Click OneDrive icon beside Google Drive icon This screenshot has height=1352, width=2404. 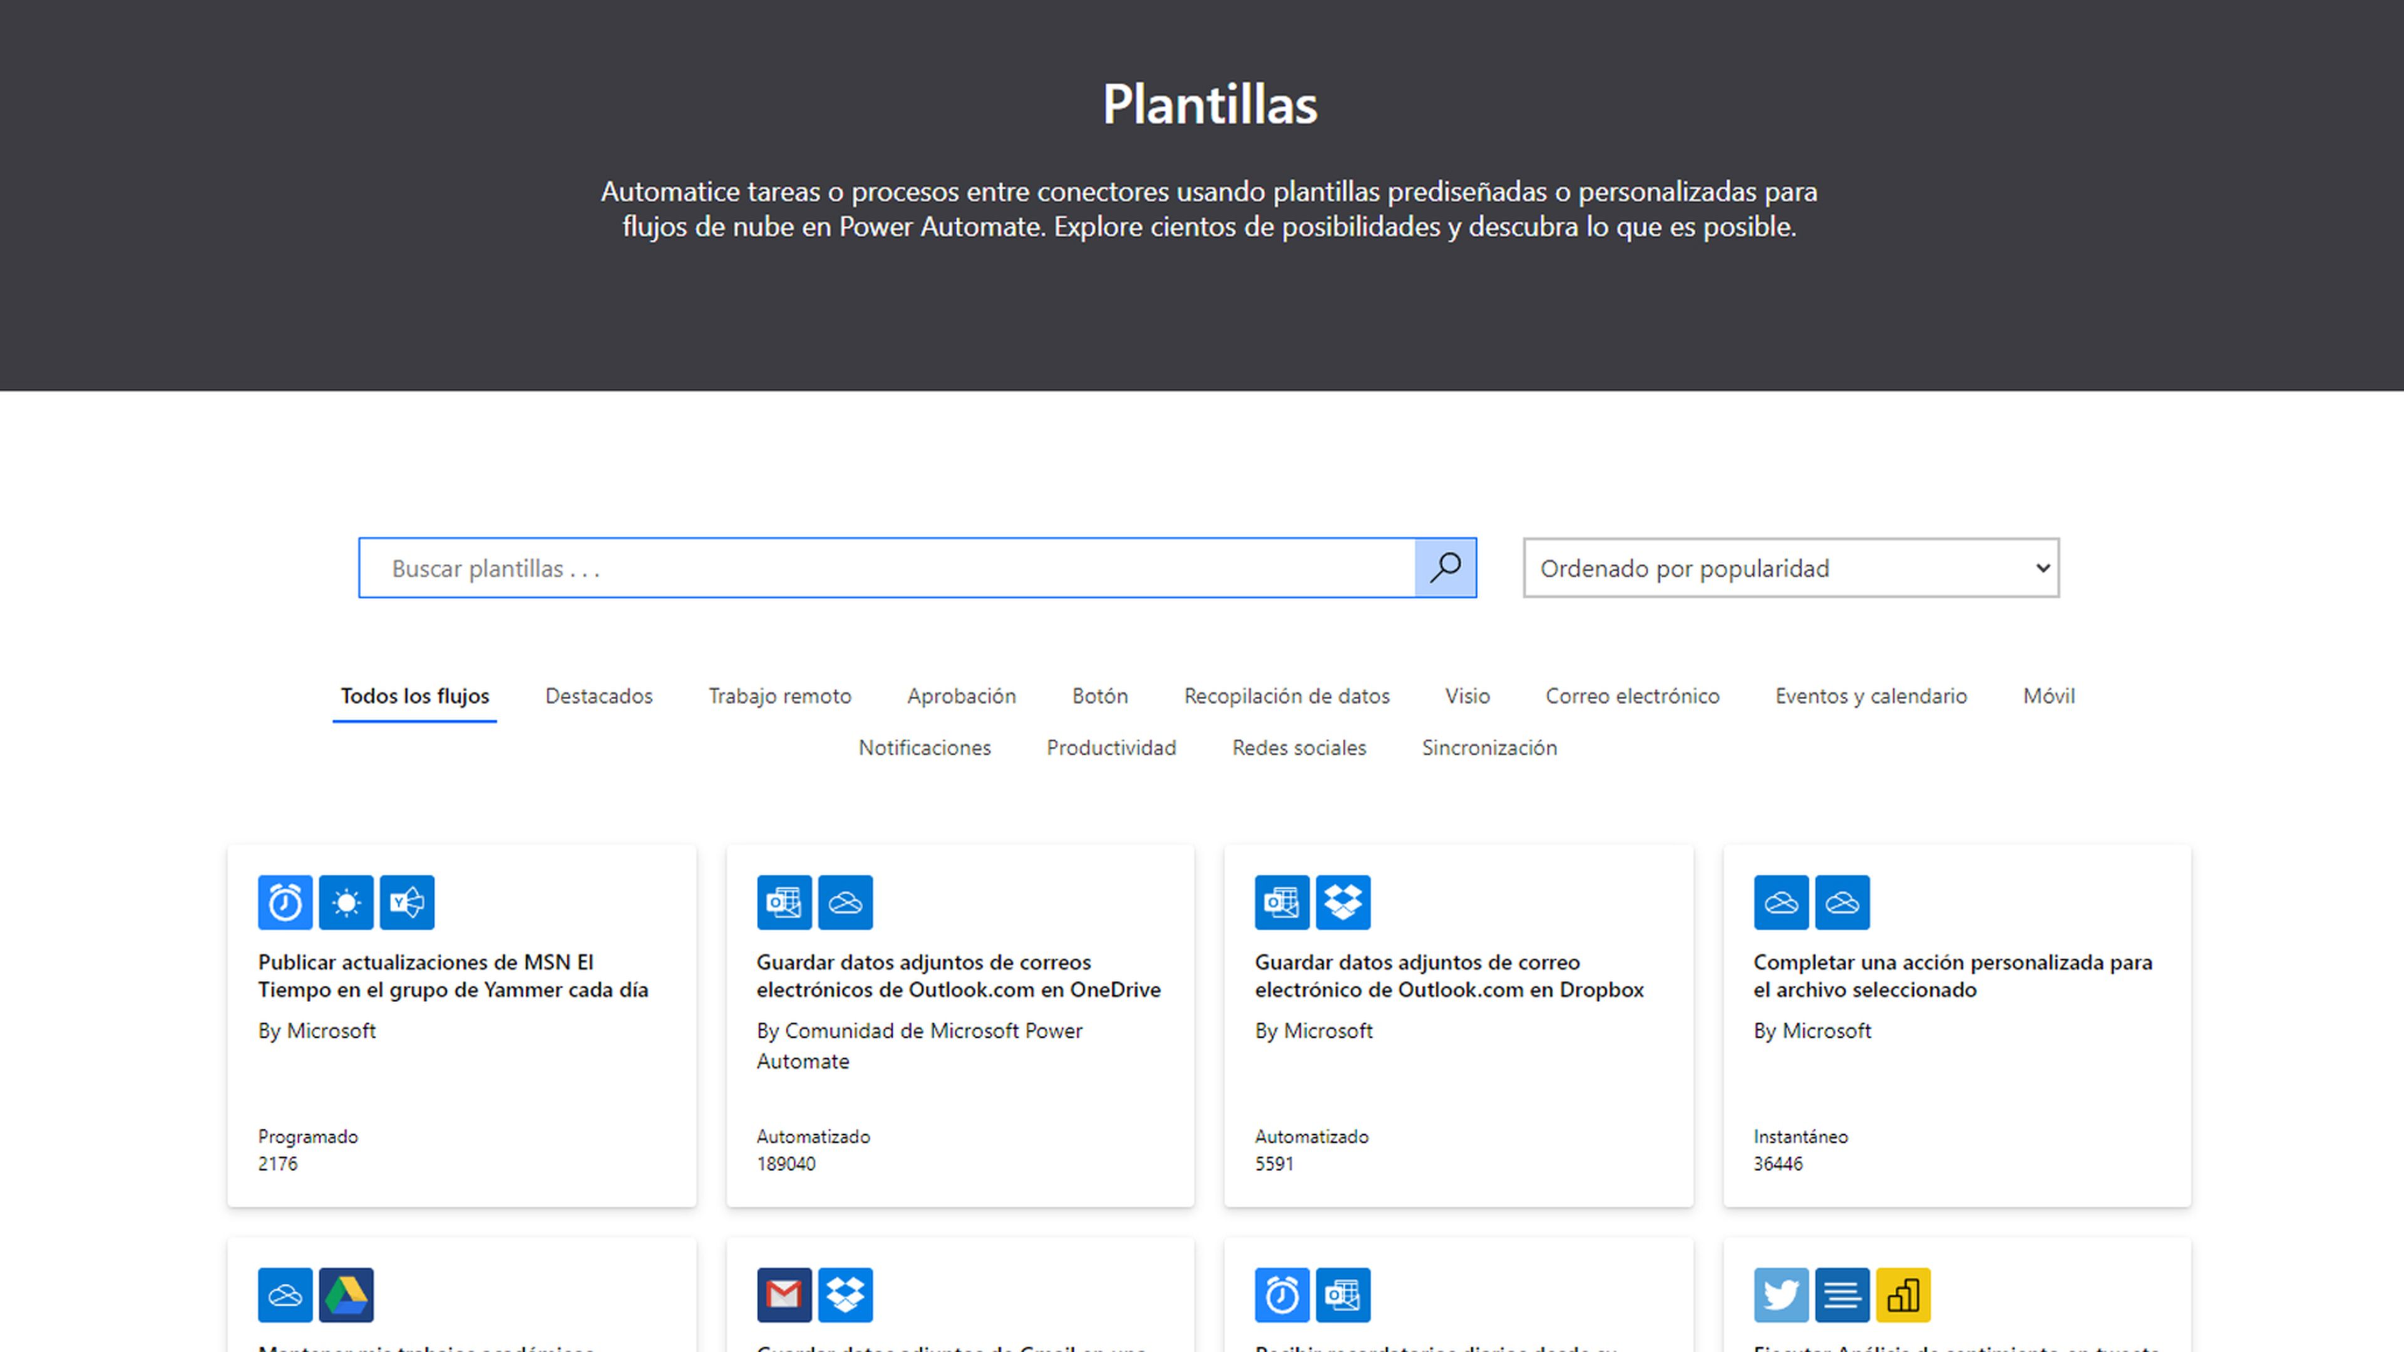point(285,1295)
